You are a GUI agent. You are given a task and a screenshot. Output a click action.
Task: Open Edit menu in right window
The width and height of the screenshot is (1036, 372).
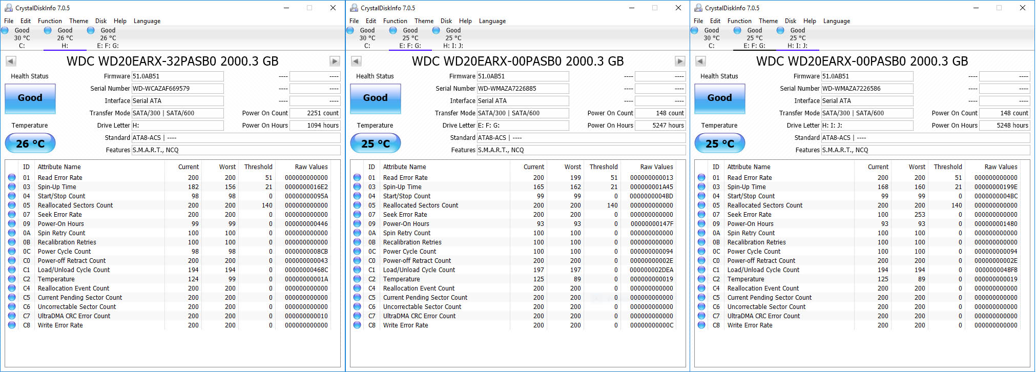click(715, 21)
